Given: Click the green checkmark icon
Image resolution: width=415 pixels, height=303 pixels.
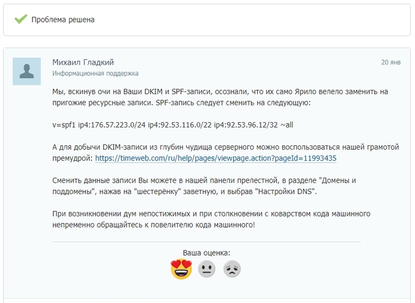Looking at the screenshot, I should [21, 20].
